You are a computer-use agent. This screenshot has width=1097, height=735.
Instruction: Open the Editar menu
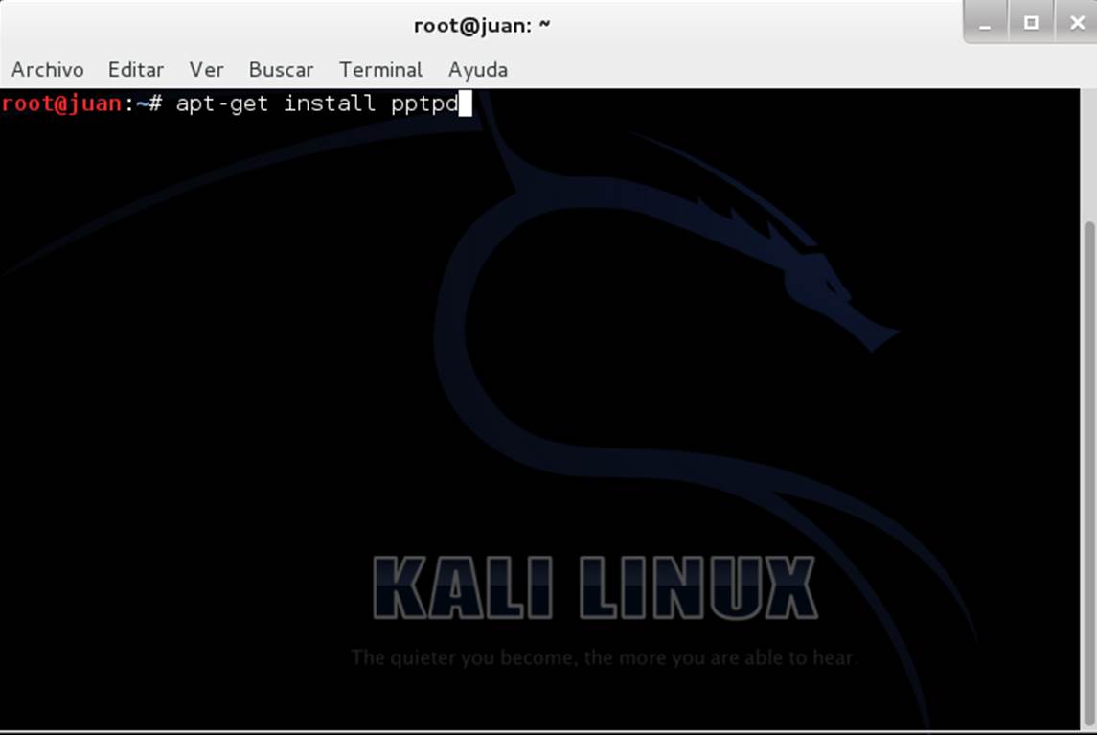(136, 70)
